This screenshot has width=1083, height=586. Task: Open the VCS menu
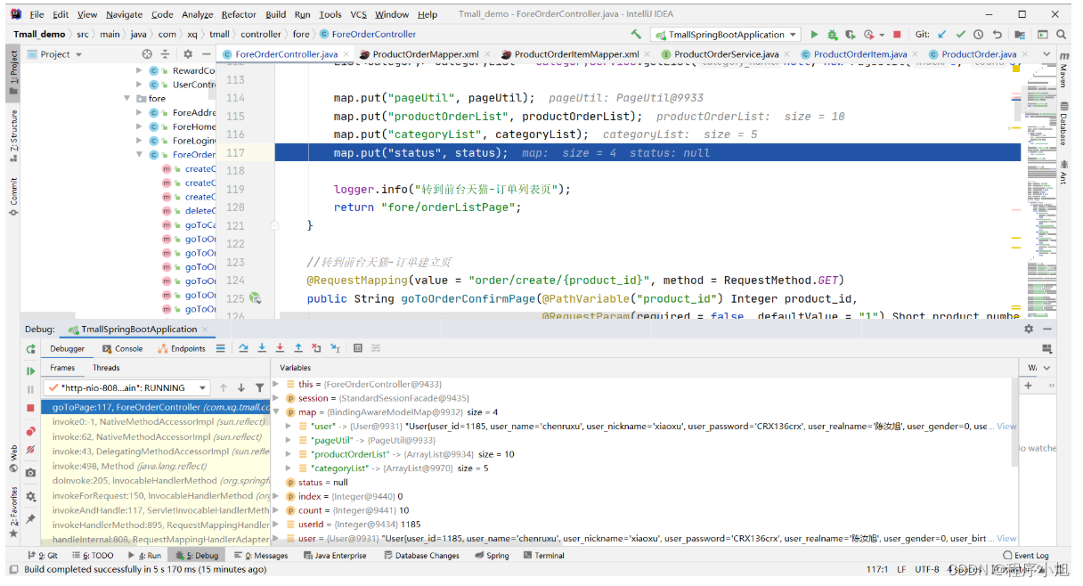(x=358, y=14)
